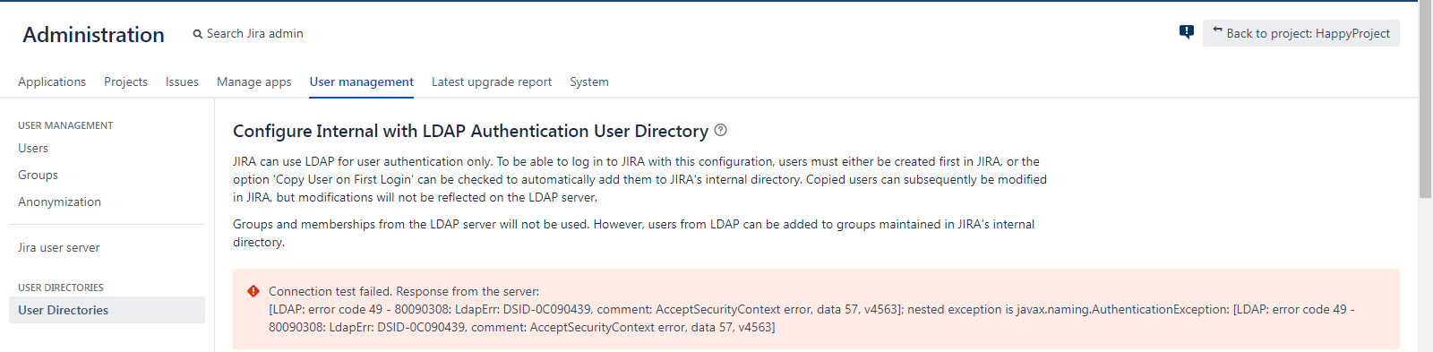Open Anonymization in the sidebar

pos(59,202)
